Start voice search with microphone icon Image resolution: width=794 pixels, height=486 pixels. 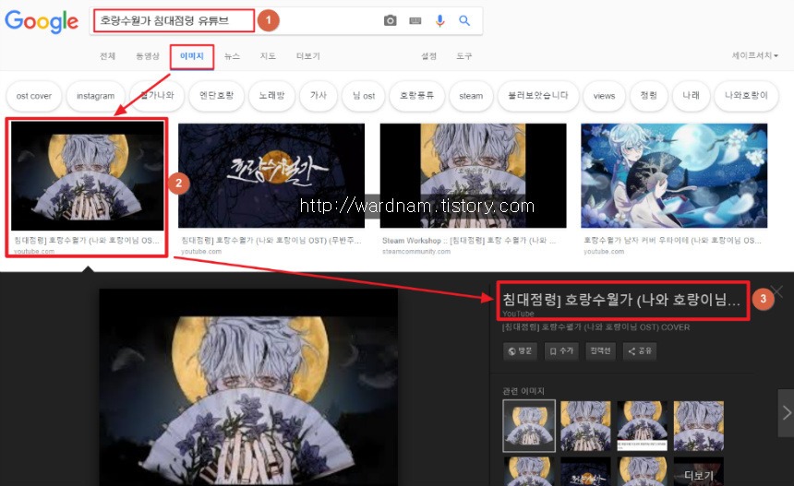pyautogui.click(x=440, y=20)
